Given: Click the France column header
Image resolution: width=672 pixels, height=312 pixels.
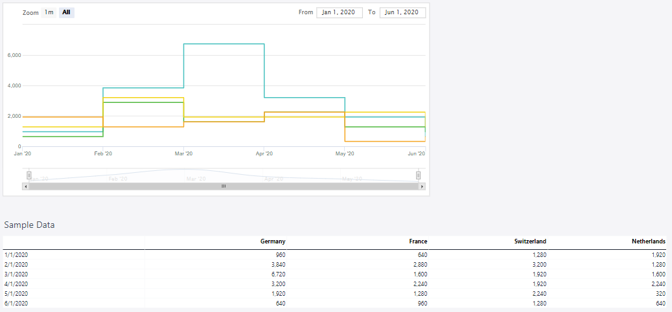Looking at the screenshot, I should pos(417,241).
